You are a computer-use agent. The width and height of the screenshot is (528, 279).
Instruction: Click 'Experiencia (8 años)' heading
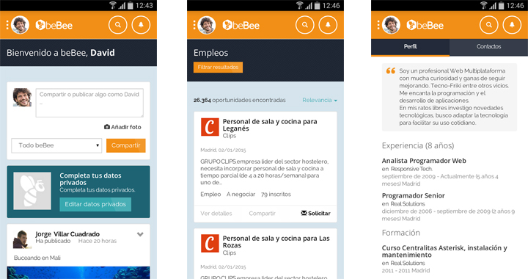pos(418,145)
